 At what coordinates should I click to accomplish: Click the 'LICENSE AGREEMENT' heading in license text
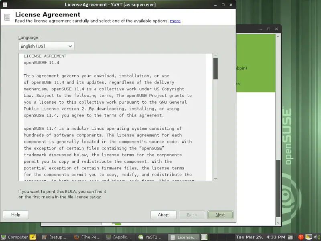pos(45,56)
